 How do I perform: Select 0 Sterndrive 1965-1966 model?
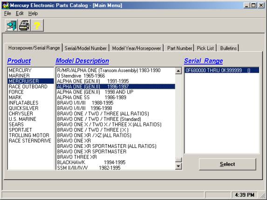116,76
